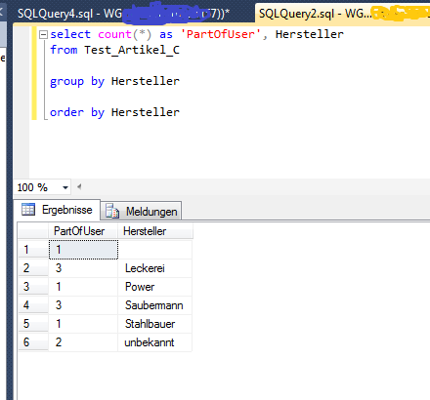Open the Ergebnisse results tab
The width and height of the screenshot is (430, 400).
pos(57,210)
